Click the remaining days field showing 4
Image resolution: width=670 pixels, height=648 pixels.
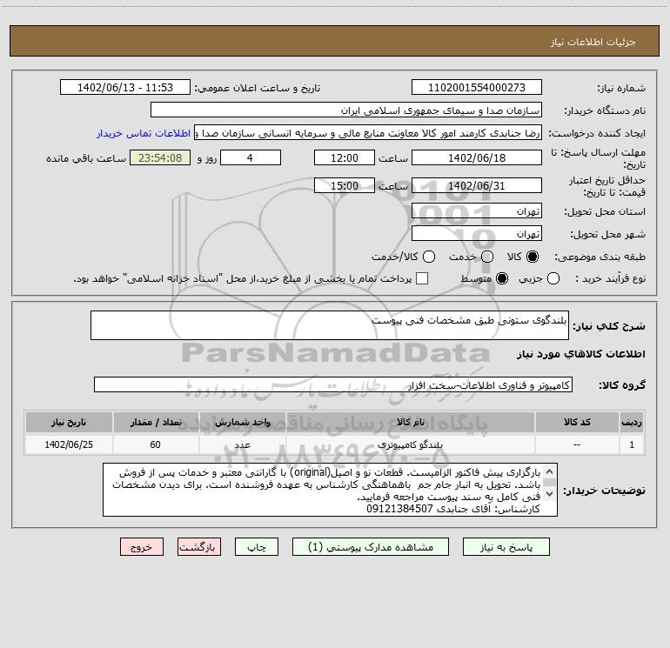251,157
